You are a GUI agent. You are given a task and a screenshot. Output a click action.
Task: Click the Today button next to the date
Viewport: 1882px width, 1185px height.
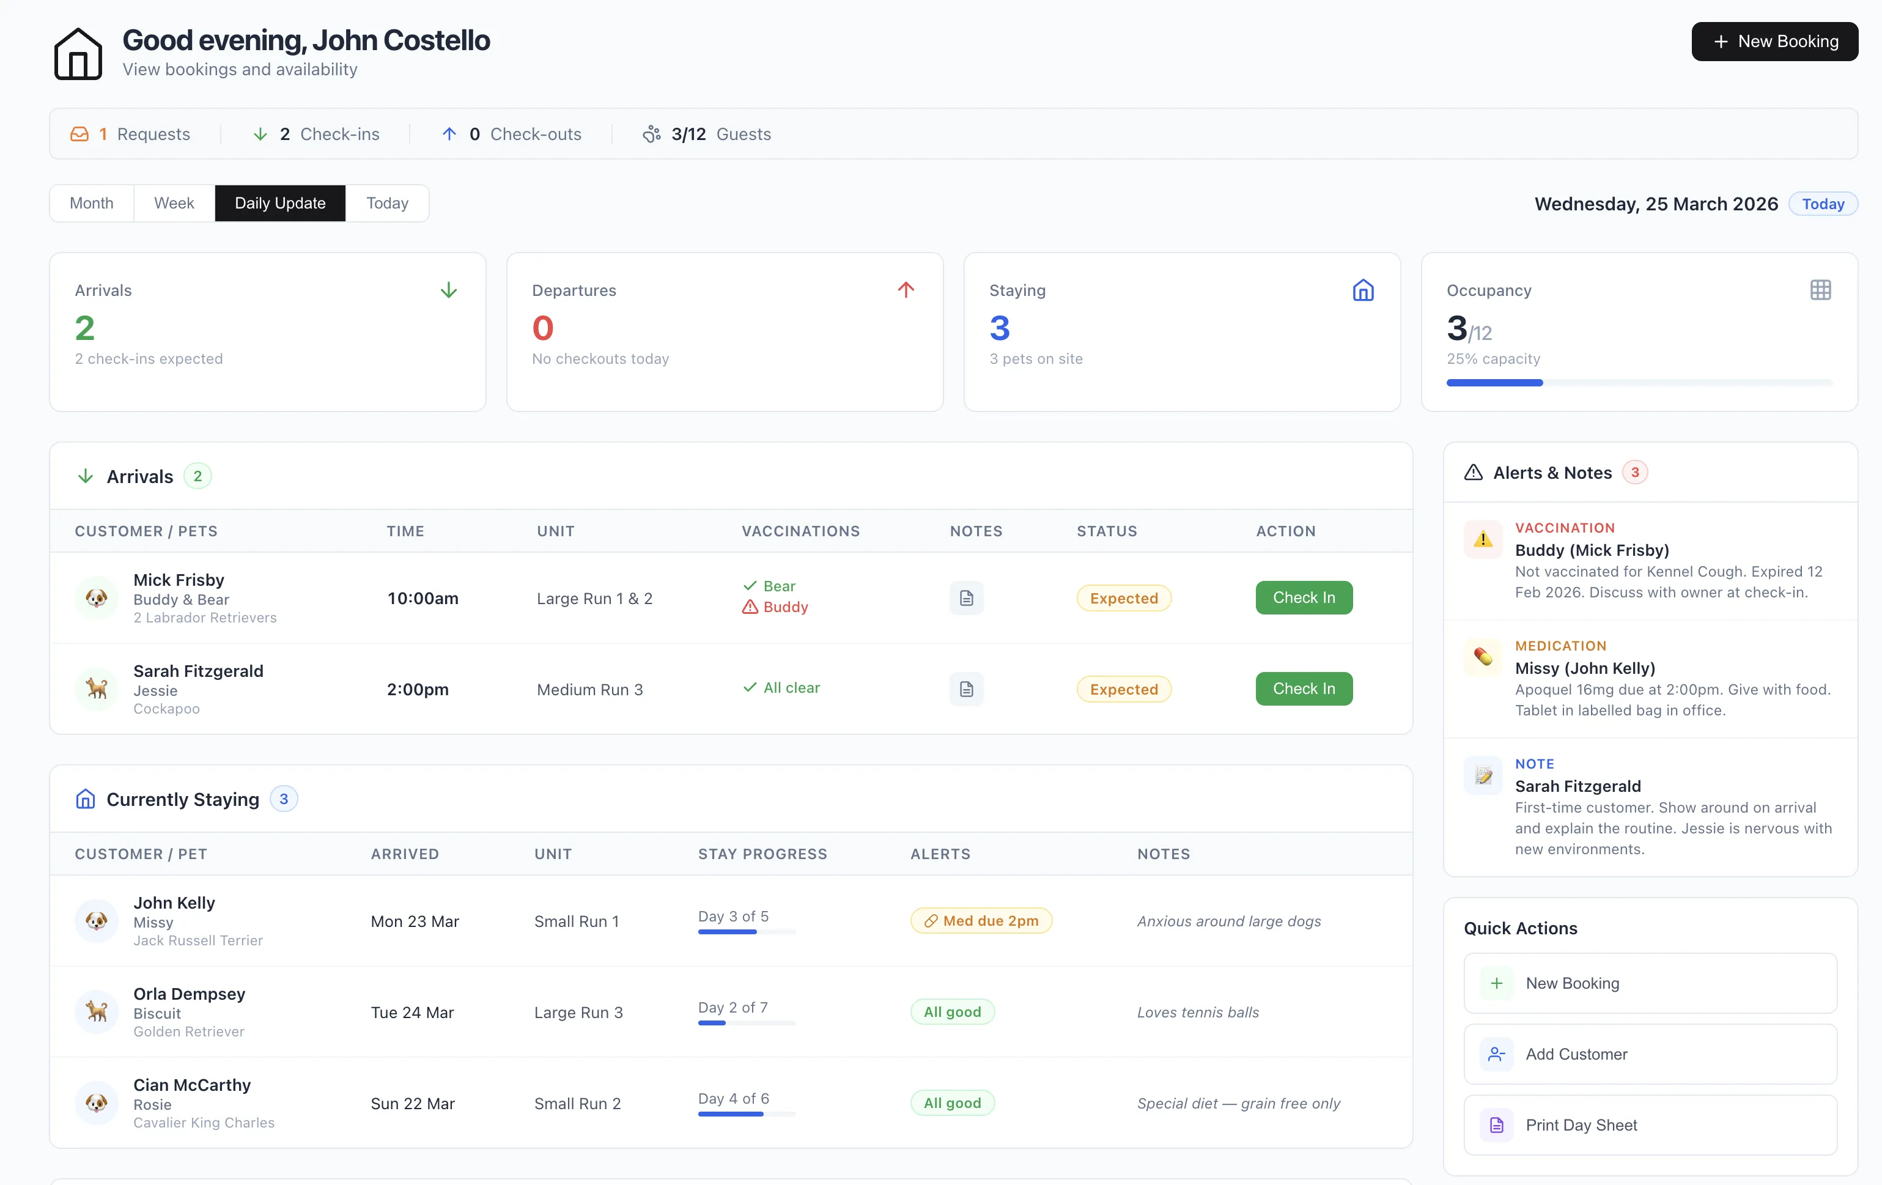click(1823, 203)
